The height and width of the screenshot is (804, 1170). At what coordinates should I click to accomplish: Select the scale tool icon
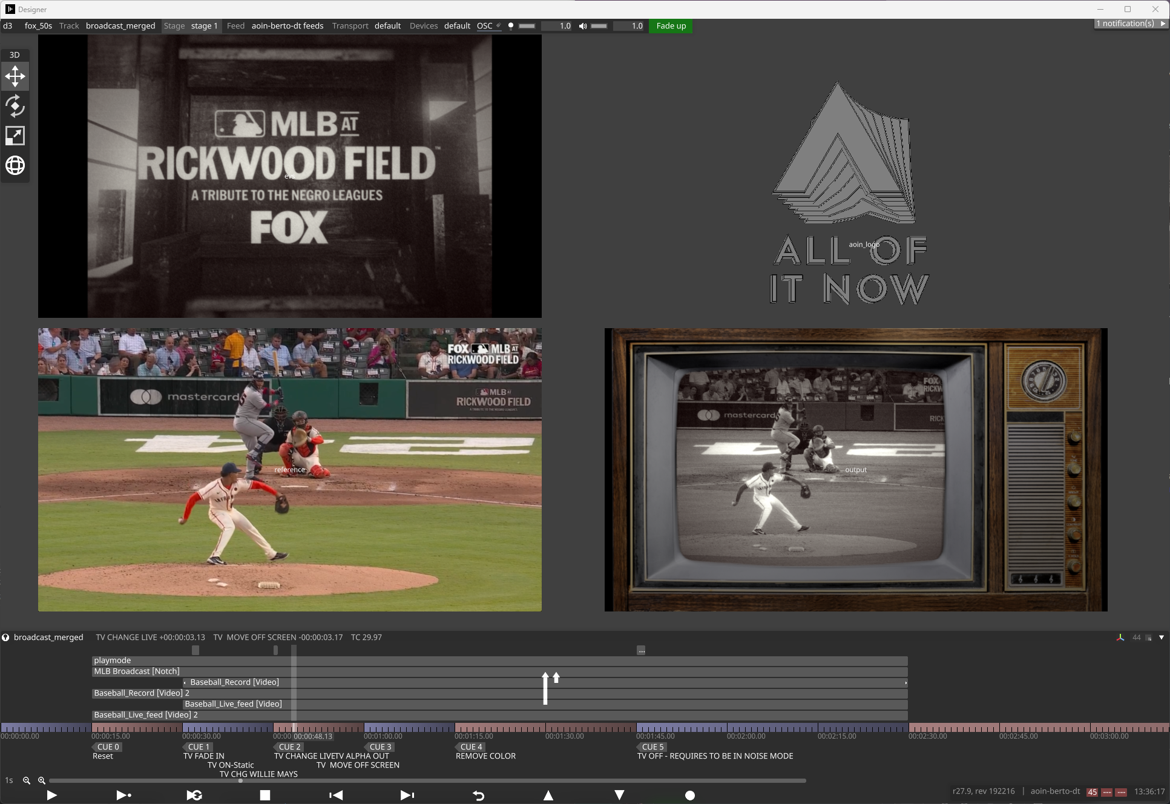pos(15,136)
